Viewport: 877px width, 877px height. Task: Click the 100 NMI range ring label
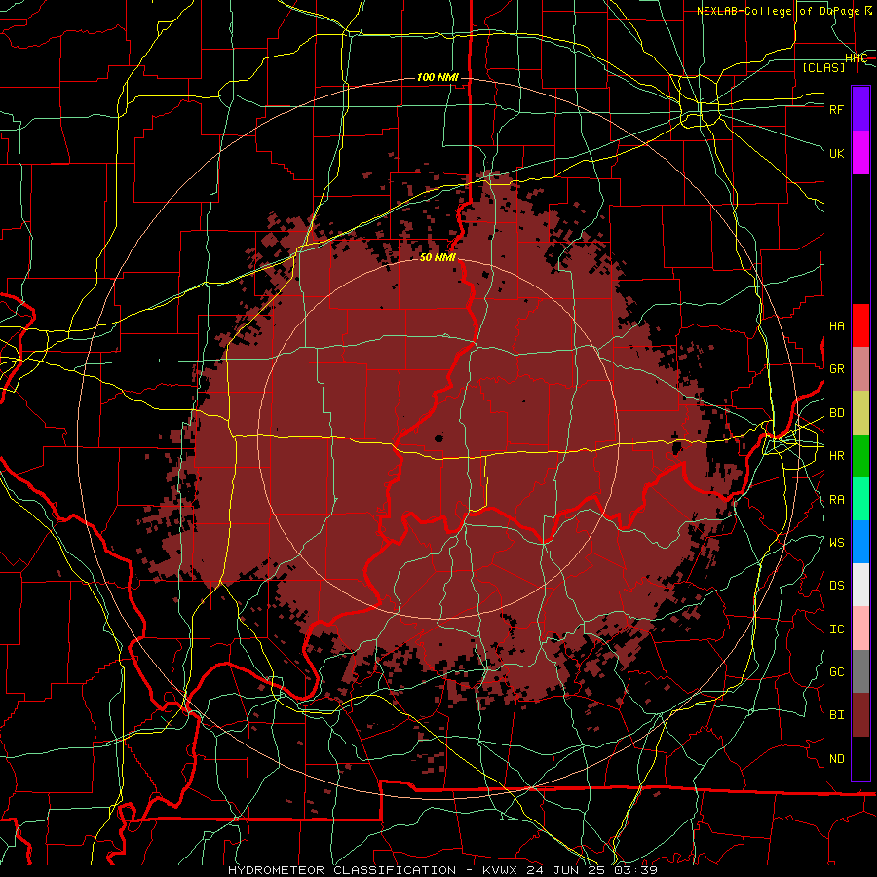point(438,77)
